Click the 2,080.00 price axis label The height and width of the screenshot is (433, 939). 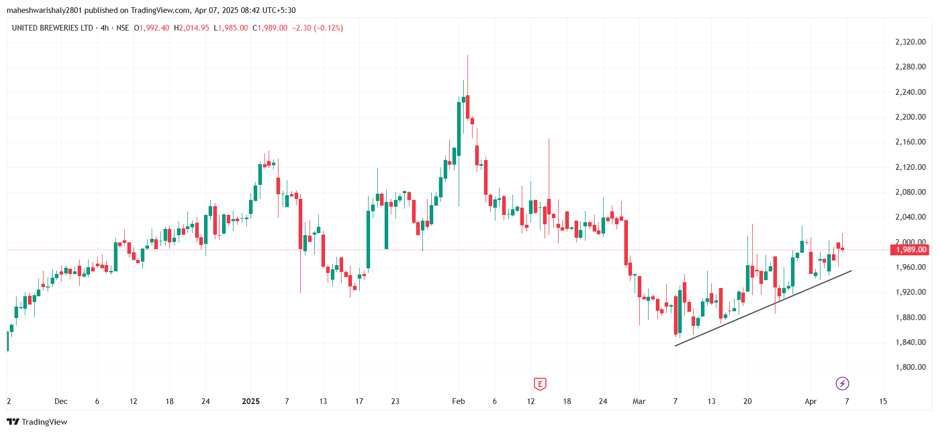tap(911, 192)
